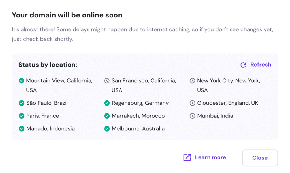Image resolution: width=290 pixels, height=173 pixels.
Task: Select the Mountain View, California location entry
Action: coord(59,80)
